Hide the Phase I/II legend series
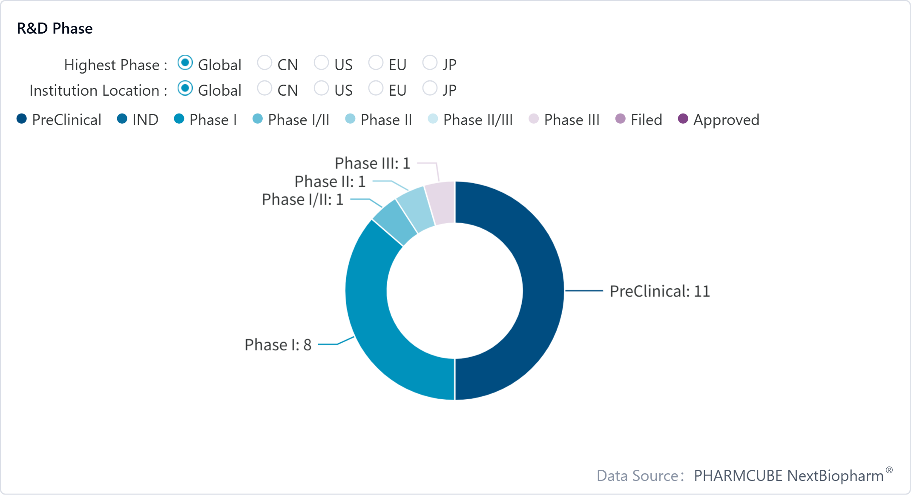 pyautogui.click(x=291, y=119)
